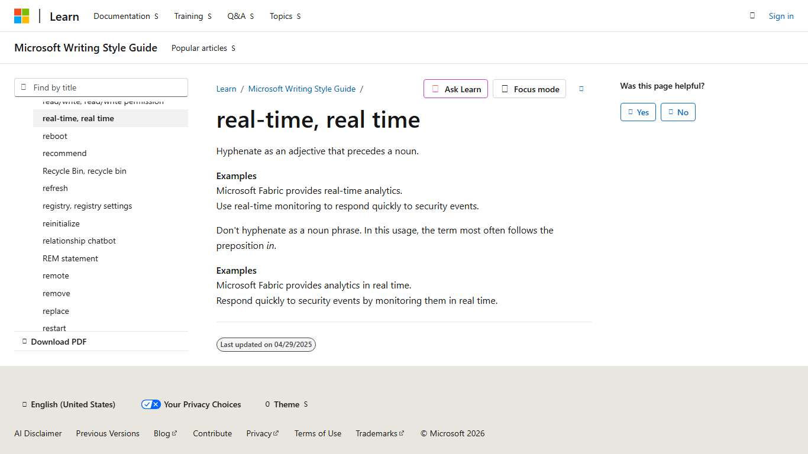The image size is (808, 454).
Task: Toggle Your Privacy Choices switch
Action: pos(151,404)
